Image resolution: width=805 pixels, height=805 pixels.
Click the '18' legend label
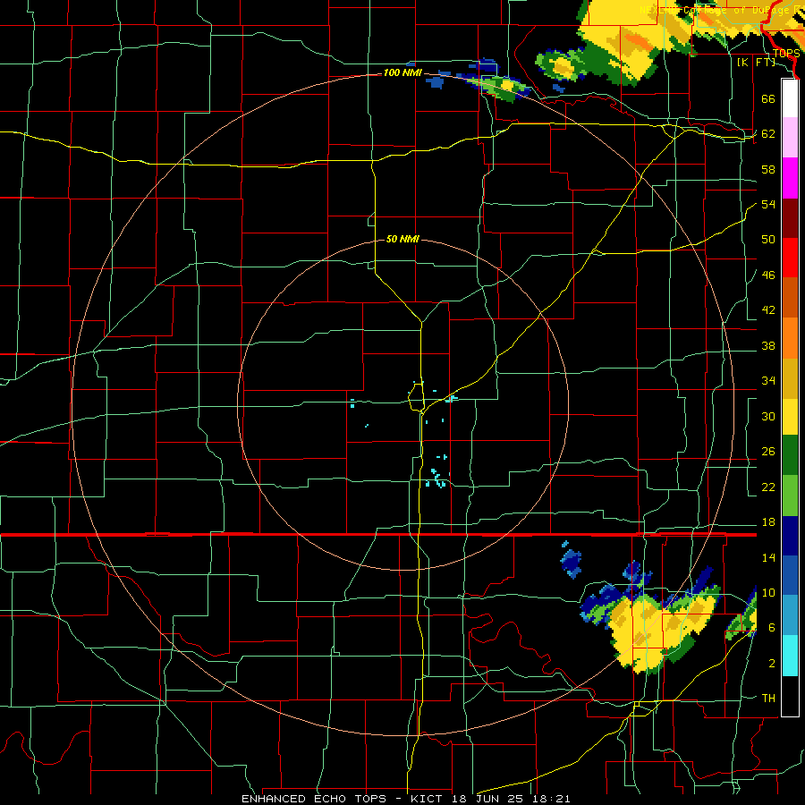[768, 522]
